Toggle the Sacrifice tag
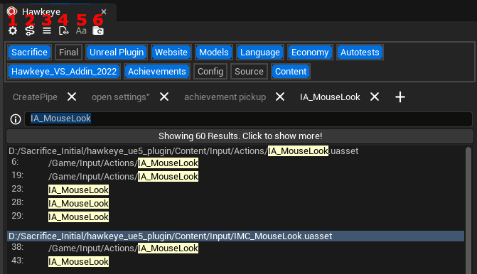Image resolution: width=477 pixels, height=274 pixels. click(30, 53)
